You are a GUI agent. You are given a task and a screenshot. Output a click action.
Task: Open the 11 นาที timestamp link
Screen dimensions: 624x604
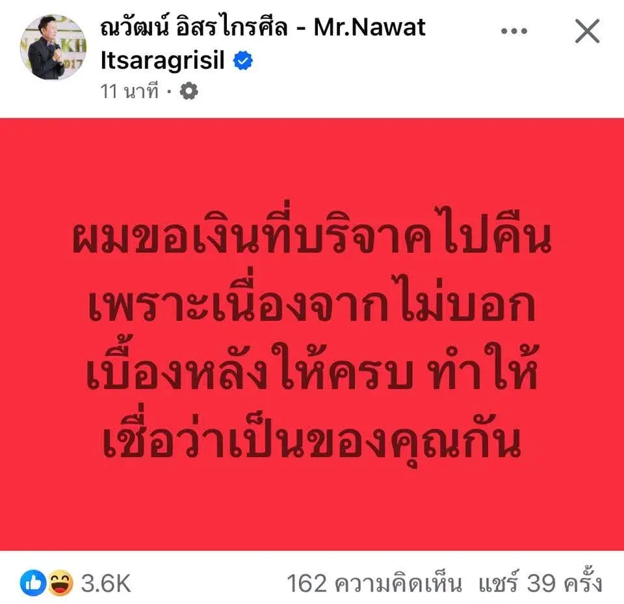pyautogui.click(x=130, y=91)
